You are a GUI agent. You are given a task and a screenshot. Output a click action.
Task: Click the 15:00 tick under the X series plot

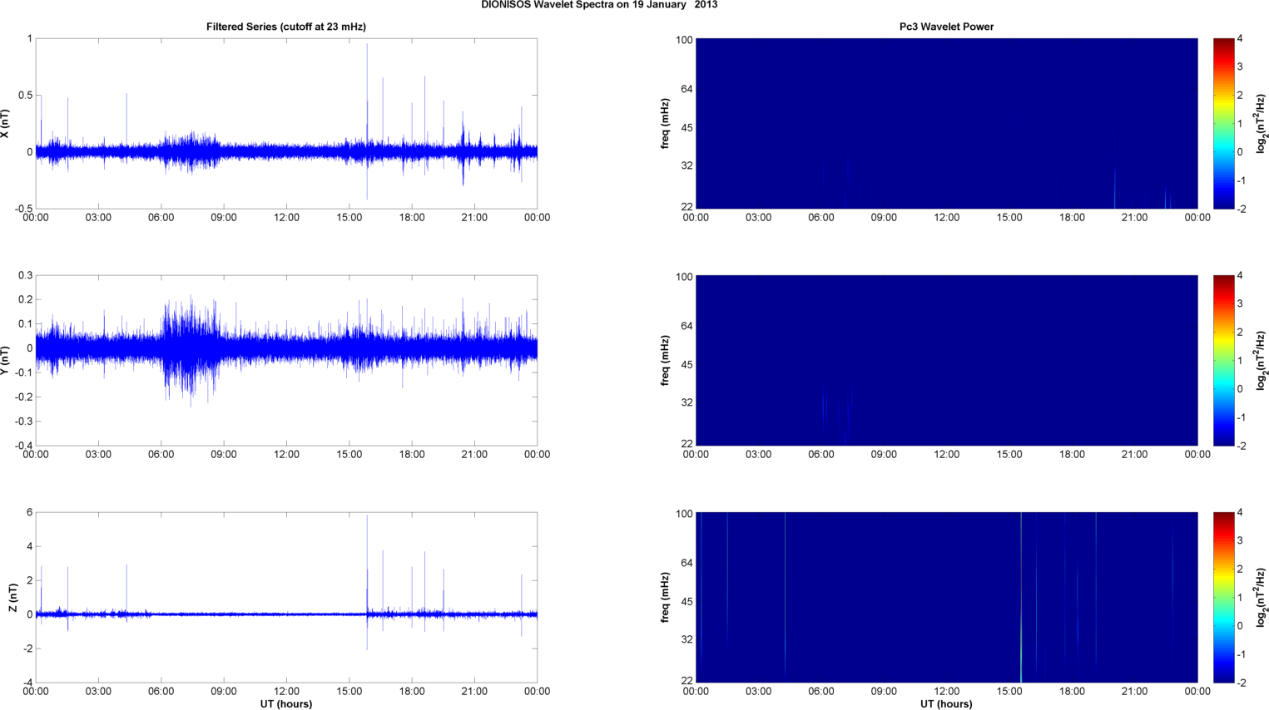coord(349,218)
